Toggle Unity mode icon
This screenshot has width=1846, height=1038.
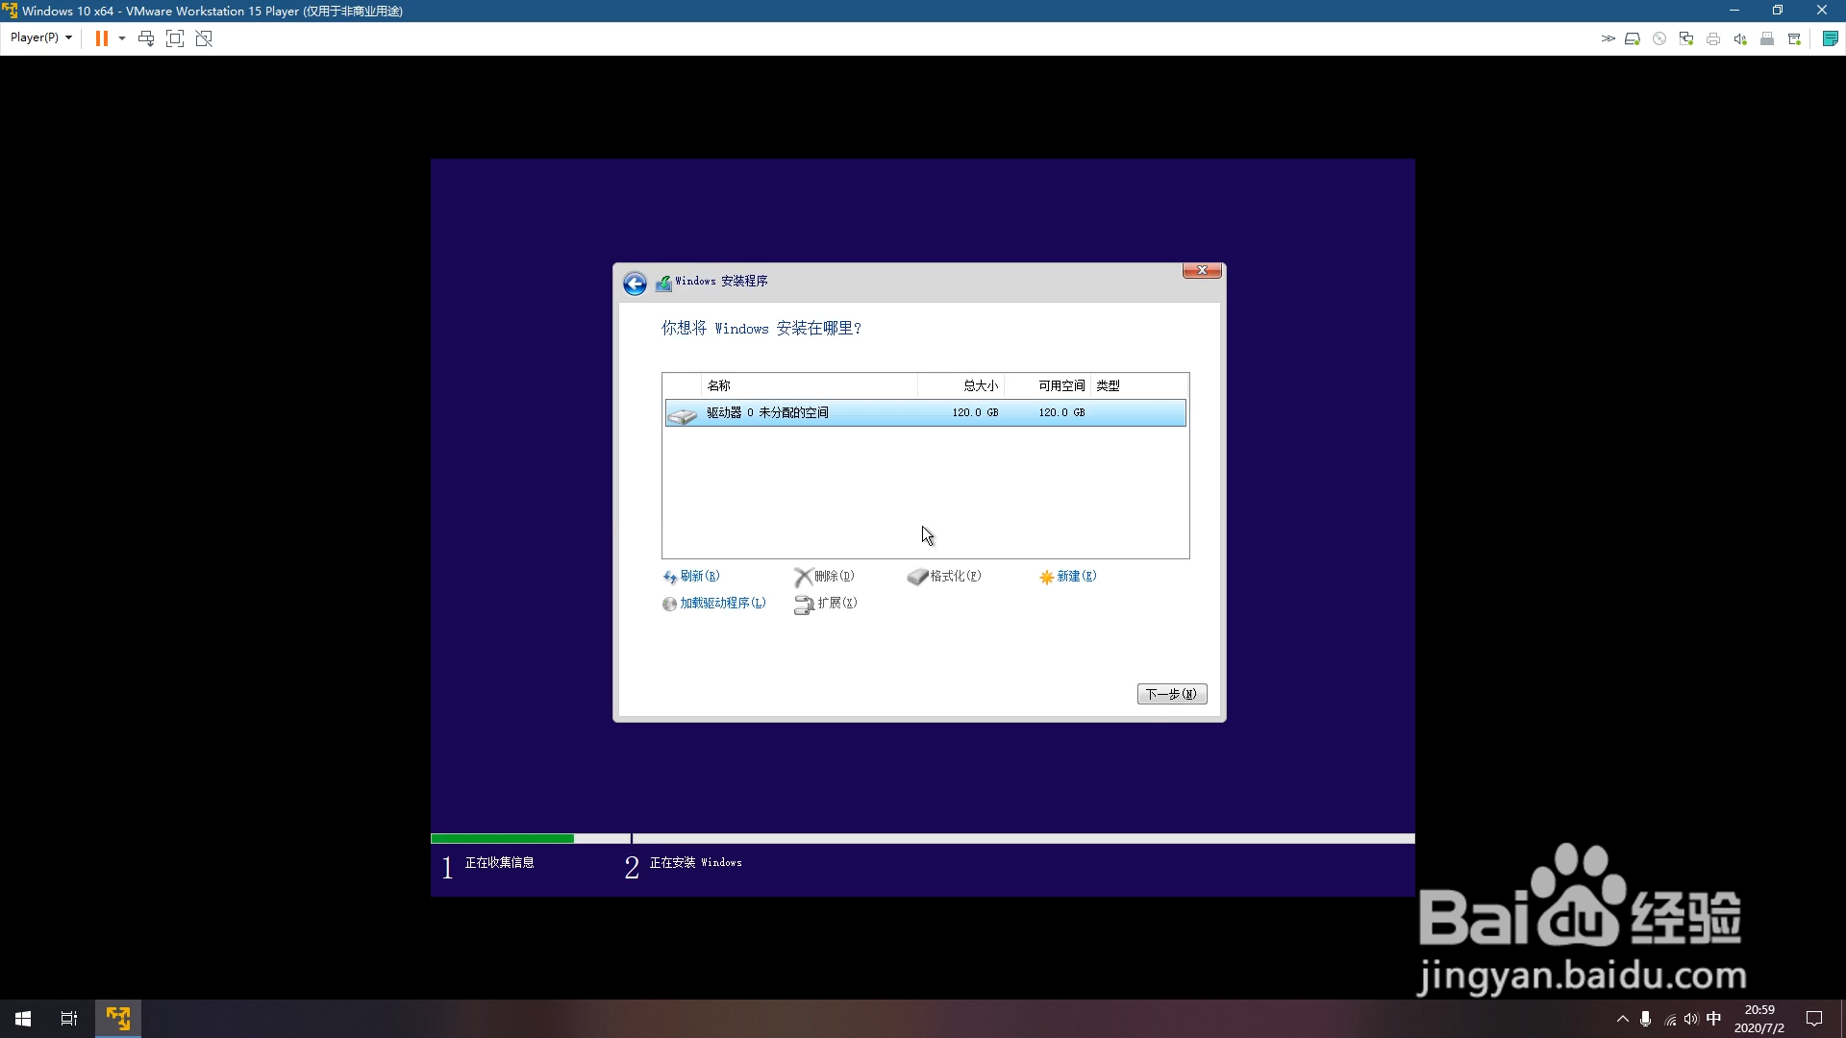pyautogui.click(x=204, y=38)
